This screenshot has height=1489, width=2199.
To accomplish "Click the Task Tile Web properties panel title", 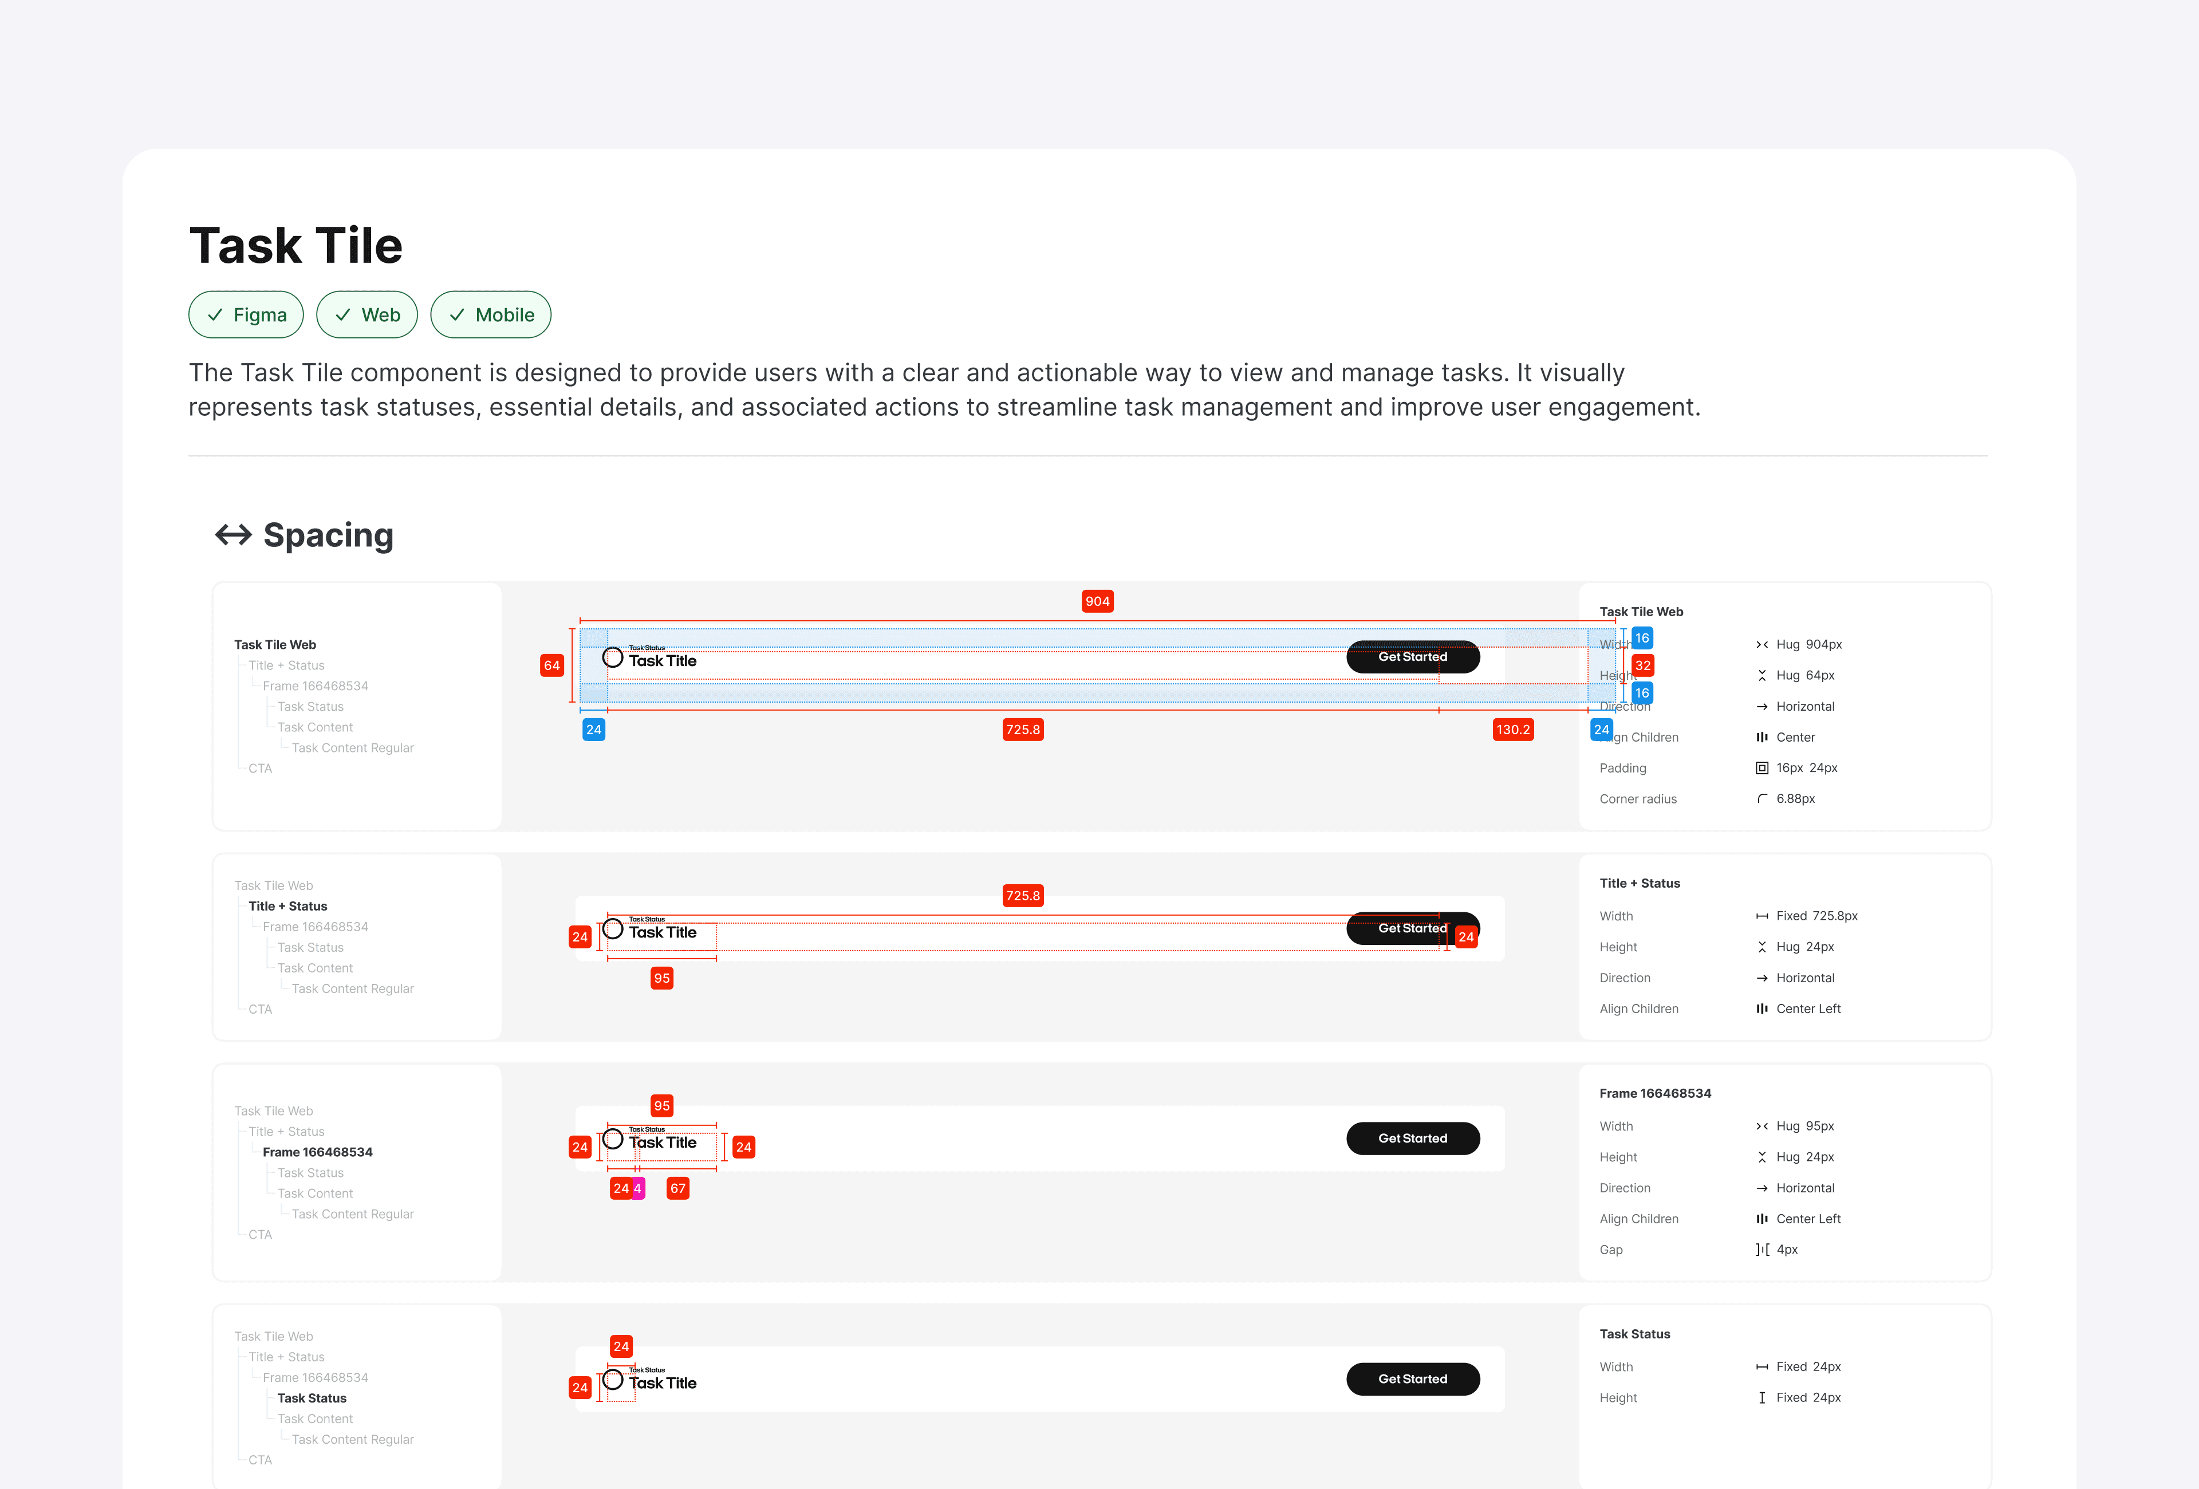I will tap(1641, 612).
